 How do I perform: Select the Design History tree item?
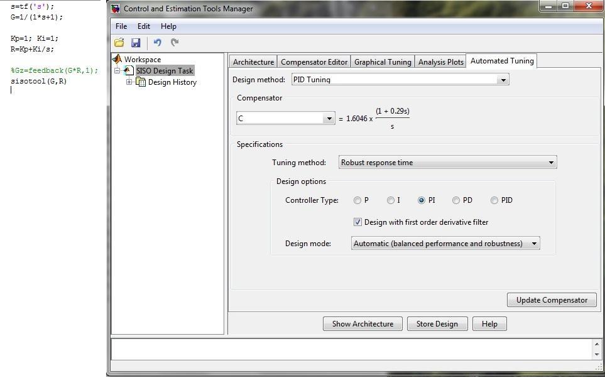click(172, 82)
